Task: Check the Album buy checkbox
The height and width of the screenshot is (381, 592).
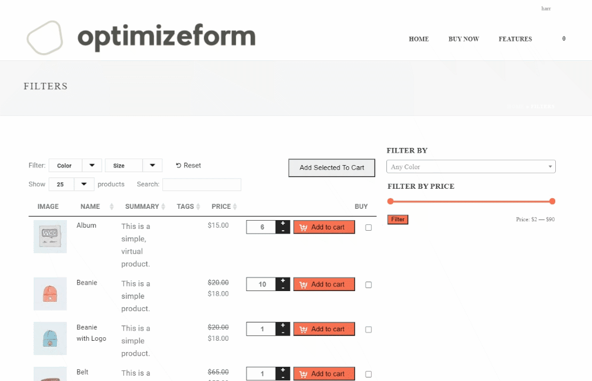Action: coord(369,228)
